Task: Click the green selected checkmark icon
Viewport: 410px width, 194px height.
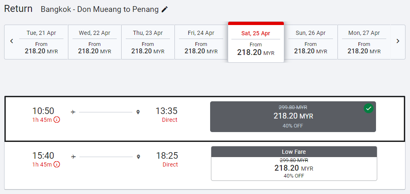Action: coord(369,108)
